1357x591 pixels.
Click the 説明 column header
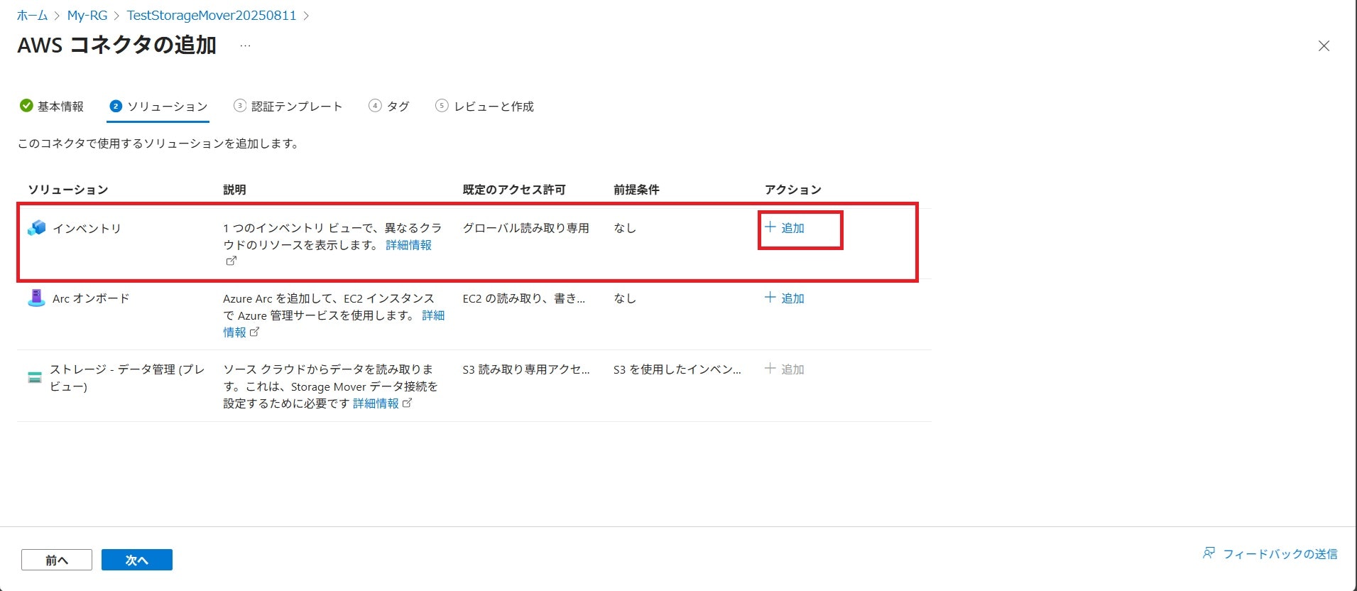pos(234,190)
